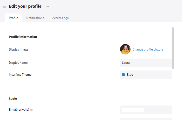The height and width of the screenshot is (120, 182).
Task: Open the Notifications tab
Action: point(35,18)
